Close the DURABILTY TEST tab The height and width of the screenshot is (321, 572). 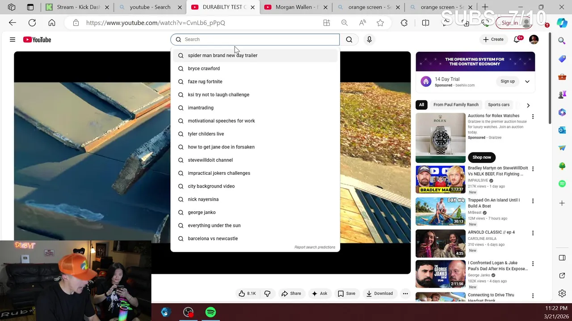coord(252,7)
